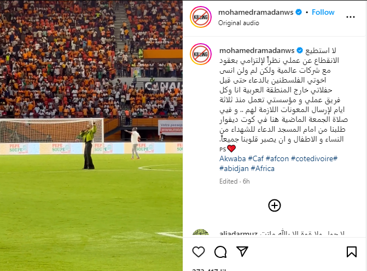Open commenter aliadarmuz avatar
Viewport: 367px width, 271px height.
click(201, 232)
